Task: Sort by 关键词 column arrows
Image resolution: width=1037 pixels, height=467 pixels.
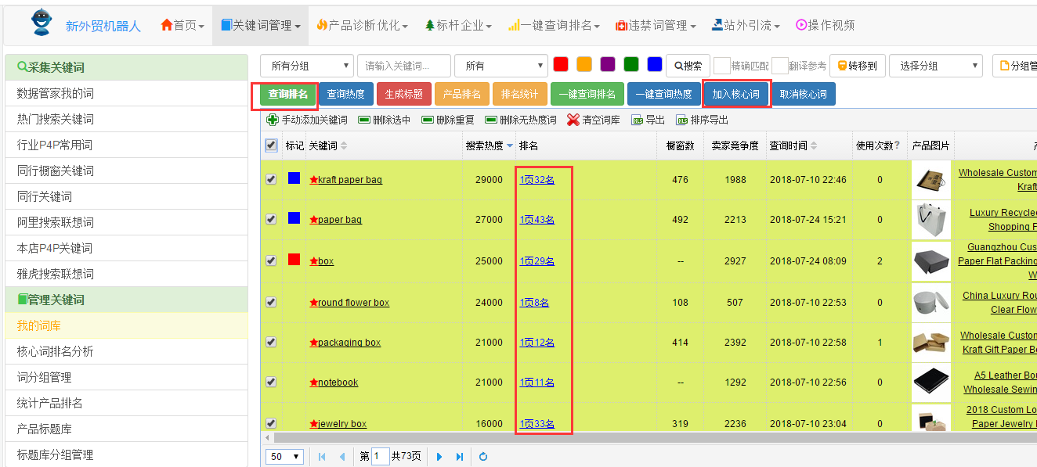Action: click(x=344, y=145)
